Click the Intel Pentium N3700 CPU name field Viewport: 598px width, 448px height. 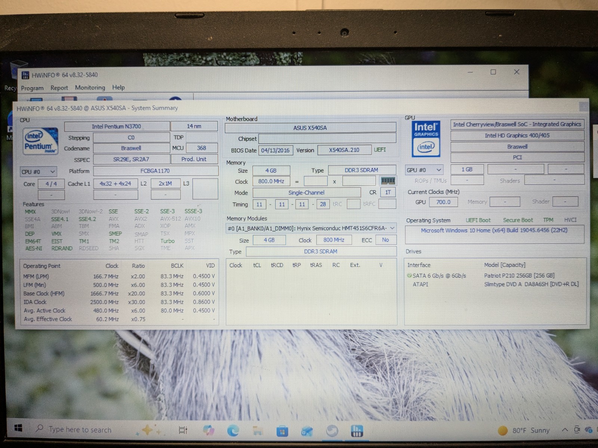coord(117,126)
